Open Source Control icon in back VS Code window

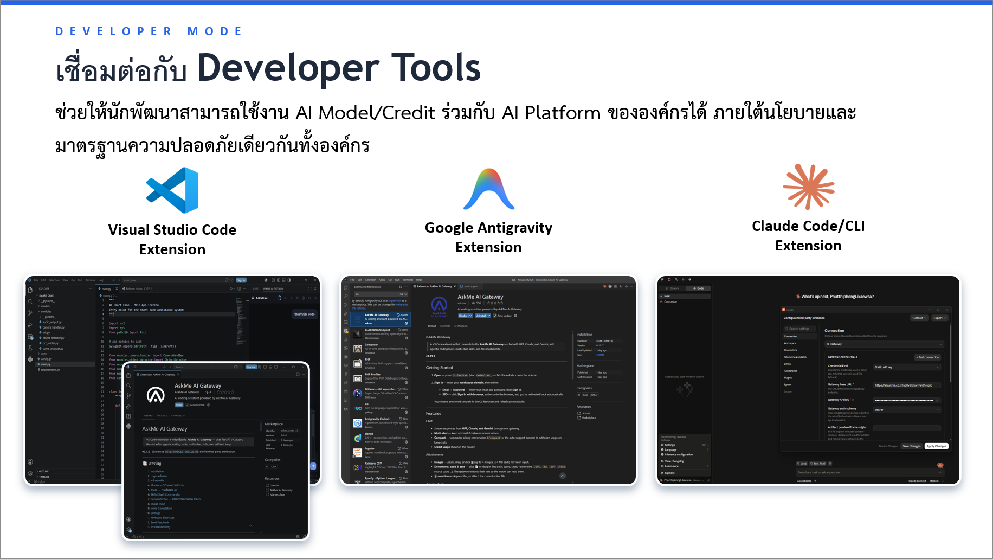click(x=30, y=313)
